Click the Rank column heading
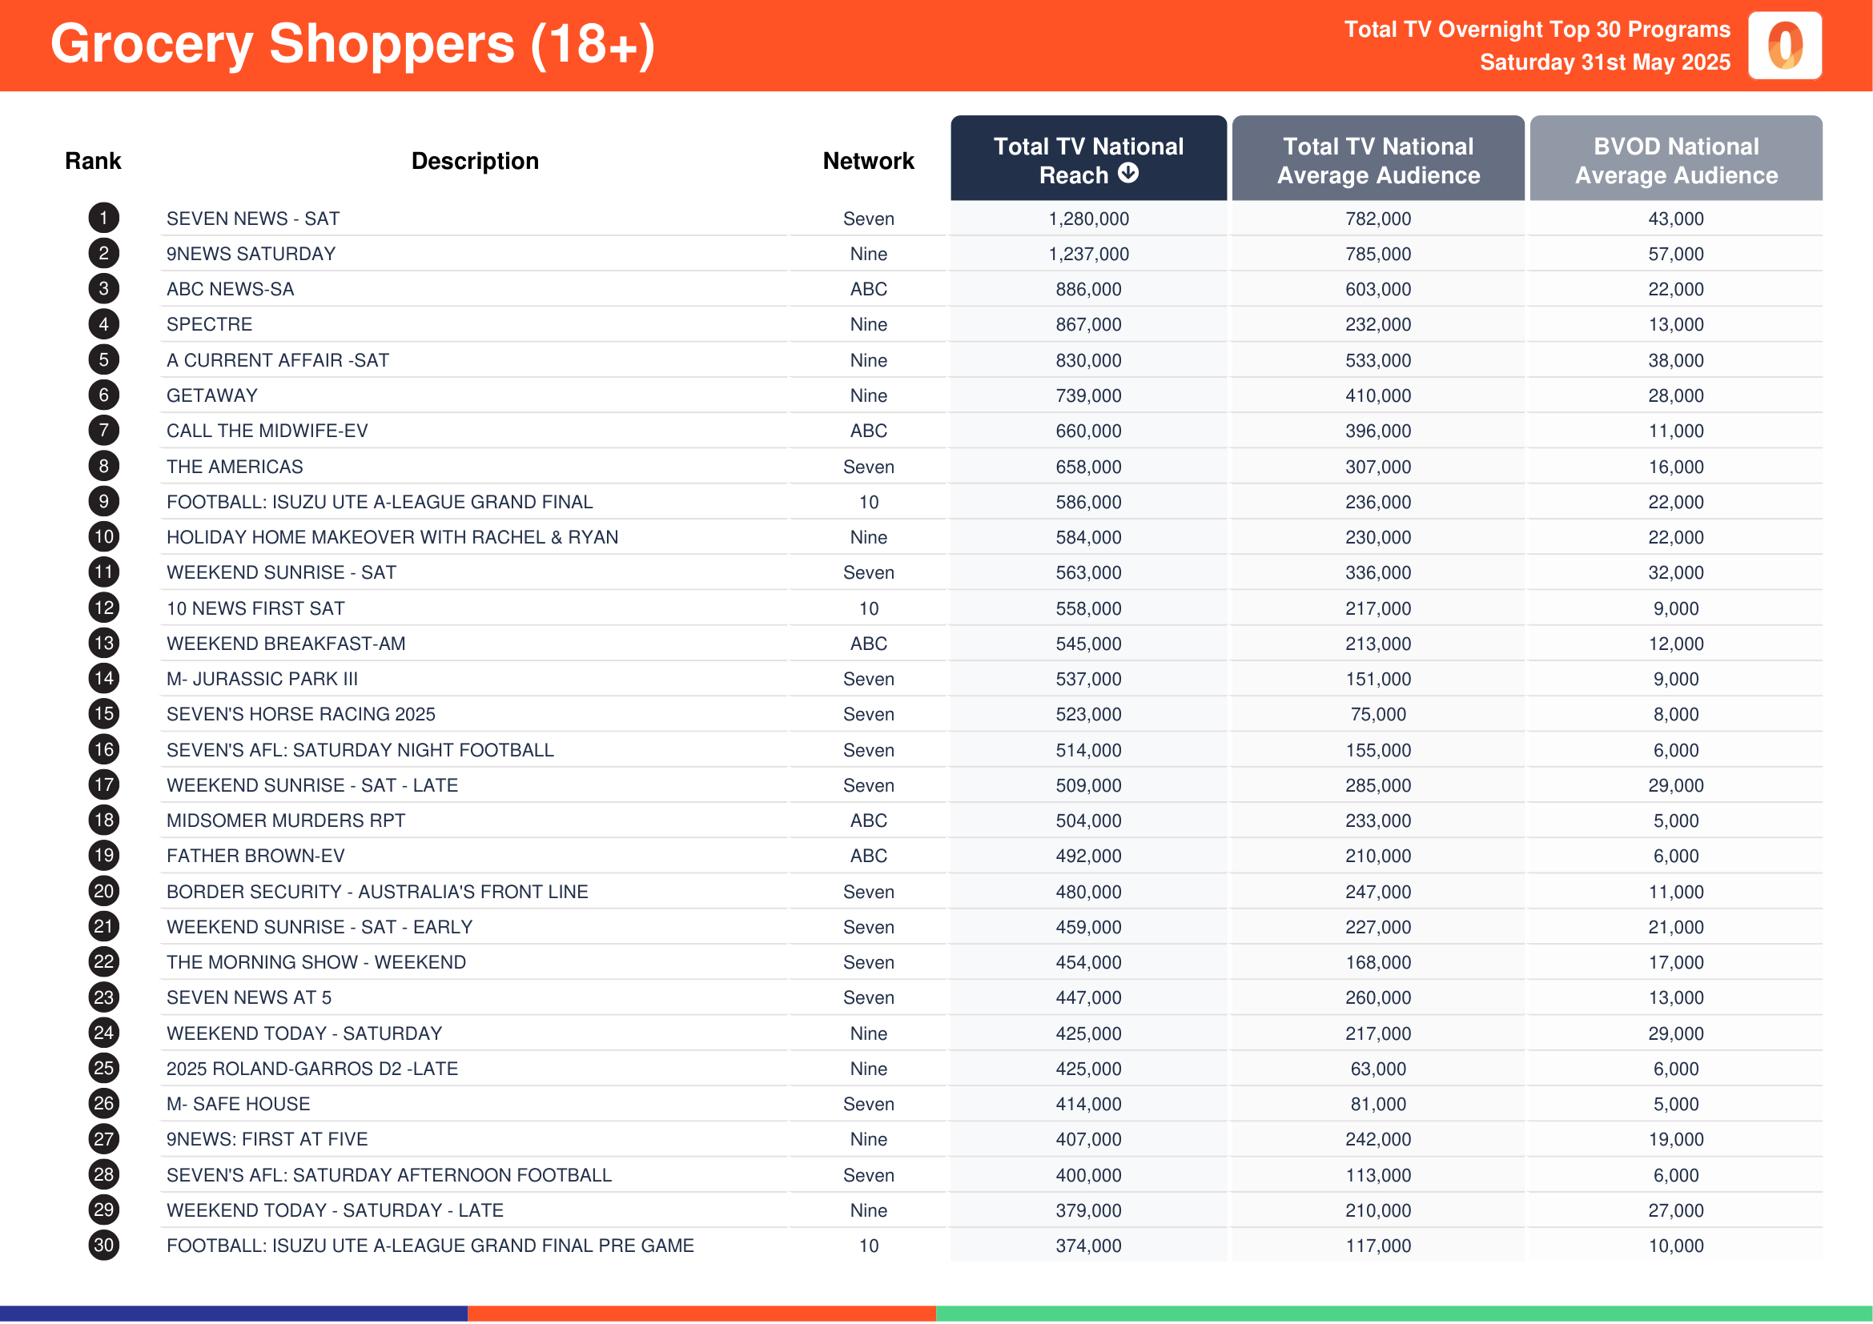This screenshot has width=1873, height=1324. tap(93, 161)
